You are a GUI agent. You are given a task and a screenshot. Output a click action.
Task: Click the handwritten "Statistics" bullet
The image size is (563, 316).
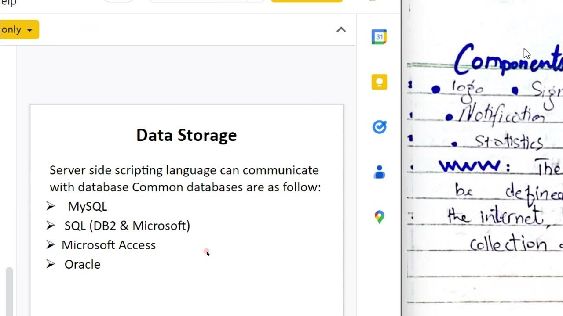tap(508, 142)
